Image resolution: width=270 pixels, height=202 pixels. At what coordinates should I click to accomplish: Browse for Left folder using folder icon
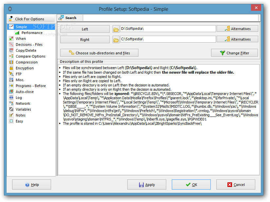(x=116, y=29)
